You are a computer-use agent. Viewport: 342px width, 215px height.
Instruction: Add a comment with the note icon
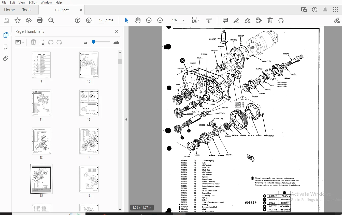click(225, 20)
